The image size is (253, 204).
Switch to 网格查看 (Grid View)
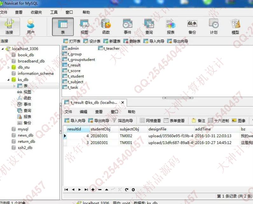click(150, 120)
